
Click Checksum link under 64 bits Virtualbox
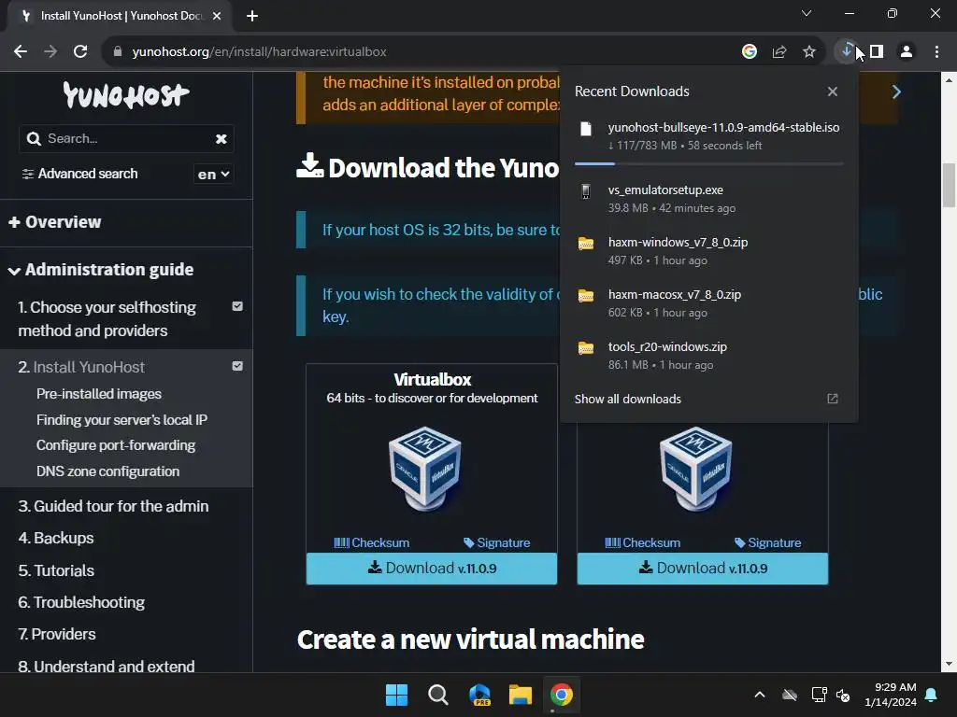tap(372, 542)
